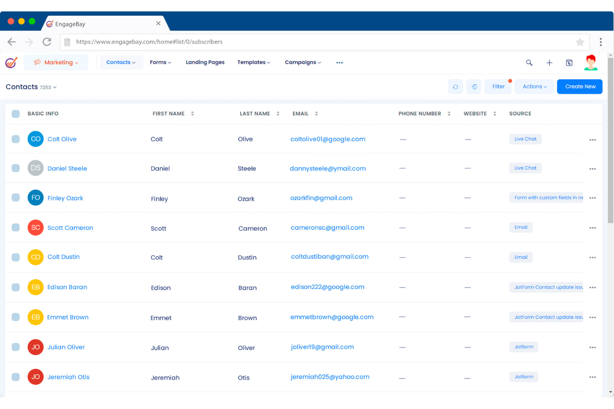
Task: Open the row options ellipsis for Colt Olive
Action: click(x=592, y=140)
